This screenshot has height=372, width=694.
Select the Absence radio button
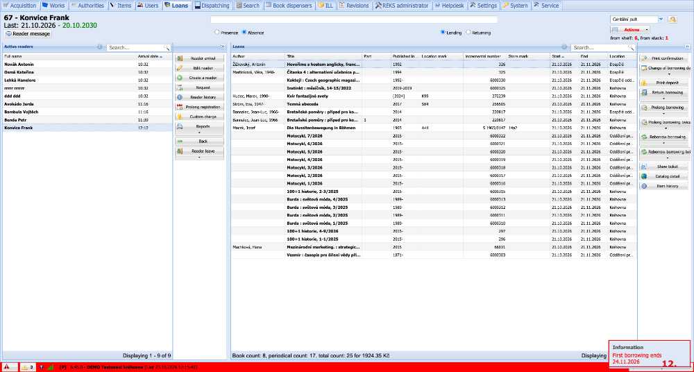click(244, 33)
